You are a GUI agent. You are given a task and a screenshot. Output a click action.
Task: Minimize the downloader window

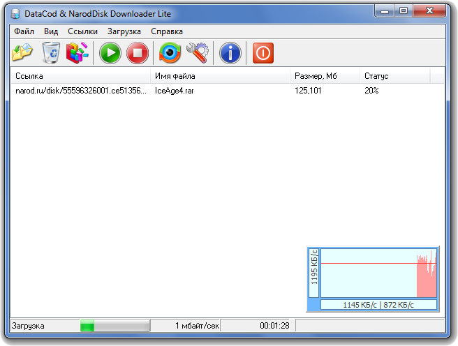(x=385, y=10)
